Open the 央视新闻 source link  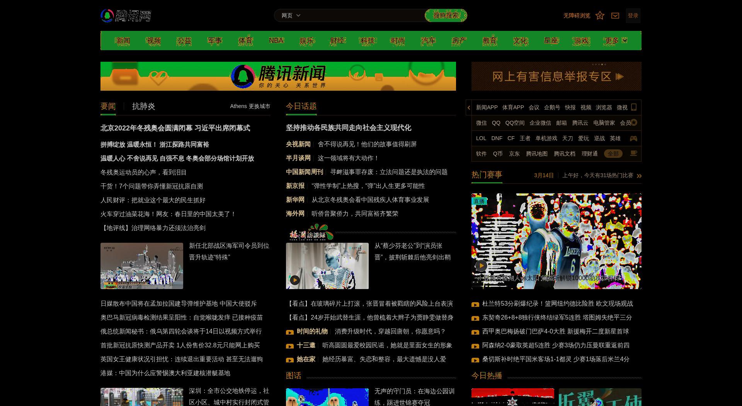pos(298,144)
